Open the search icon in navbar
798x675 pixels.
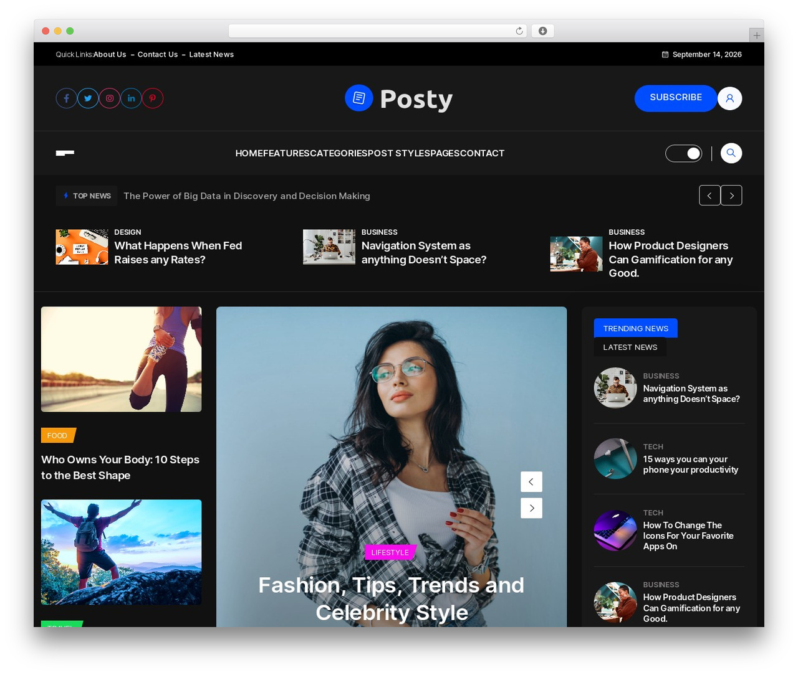(x=731, y=153)
